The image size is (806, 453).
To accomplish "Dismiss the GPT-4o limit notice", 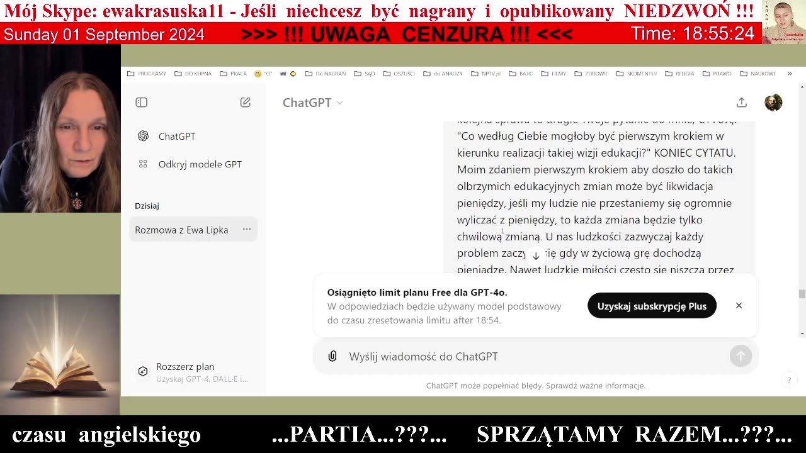I will pyautogui.click(x=739, y=306).
